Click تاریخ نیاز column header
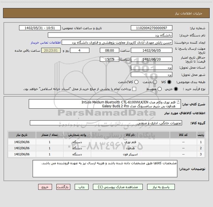213x207 pixels. [x=22, y=135]
